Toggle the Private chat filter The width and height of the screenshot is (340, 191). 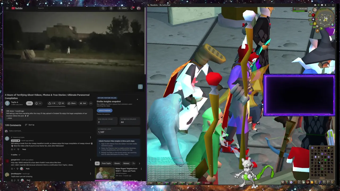point(175,183)
